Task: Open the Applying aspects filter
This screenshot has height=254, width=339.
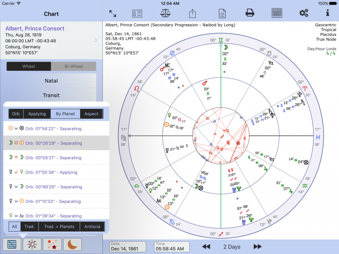Action: click(37, 113)
